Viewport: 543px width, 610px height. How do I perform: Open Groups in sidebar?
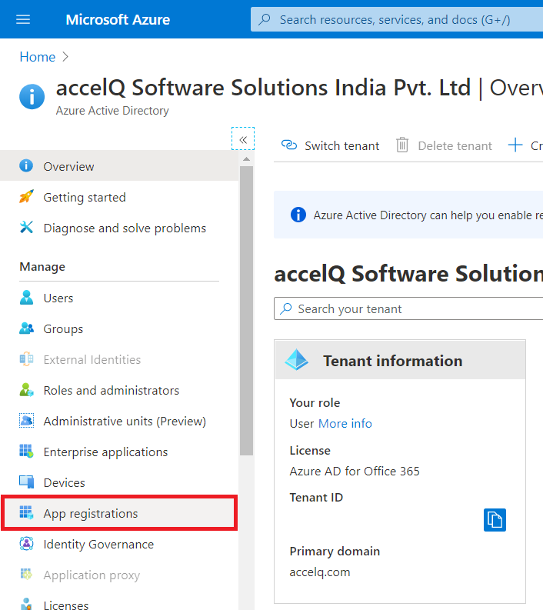pyautogui.click(x=119, y=328)
